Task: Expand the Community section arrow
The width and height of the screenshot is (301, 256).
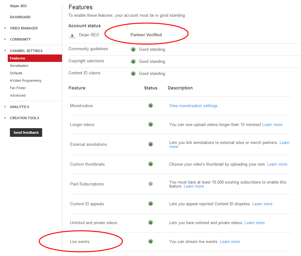Action: pyautogui.click(x=5, y=39)
